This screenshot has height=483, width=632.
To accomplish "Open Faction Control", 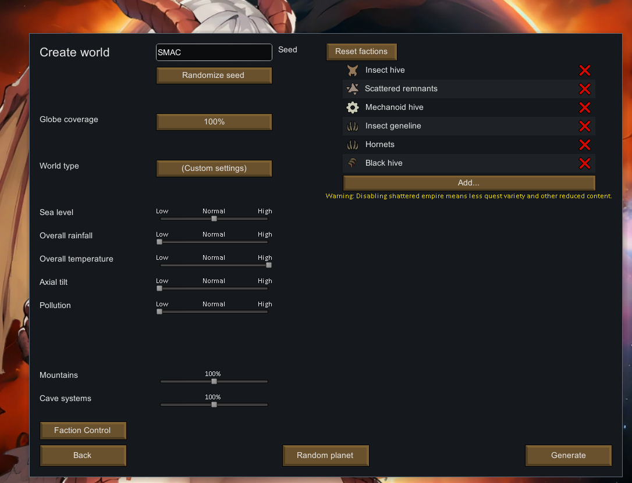I will tap(83, 430).
